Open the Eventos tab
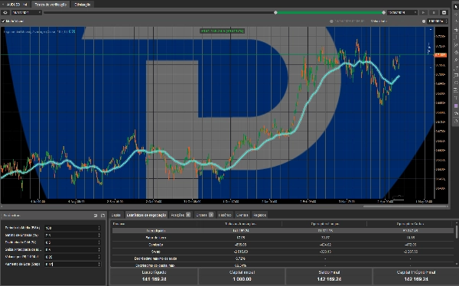 [242, 215]
